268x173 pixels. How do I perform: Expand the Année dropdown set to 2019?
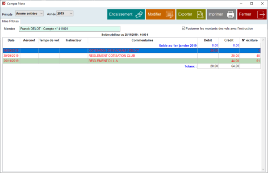(x=65, y=13)
